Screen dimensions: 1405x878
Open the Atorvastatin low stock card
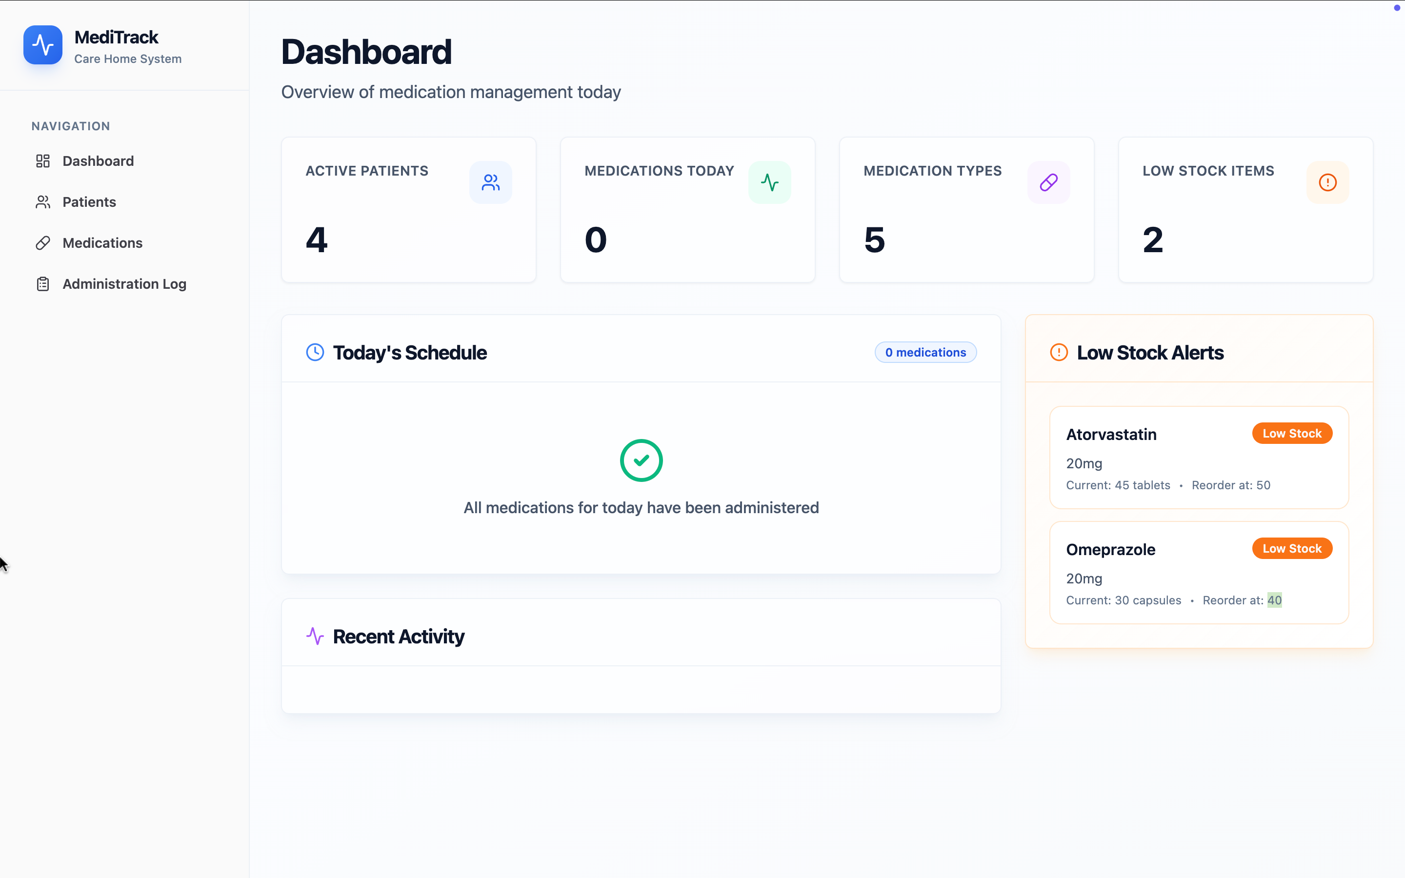[x=1199, y=458]
